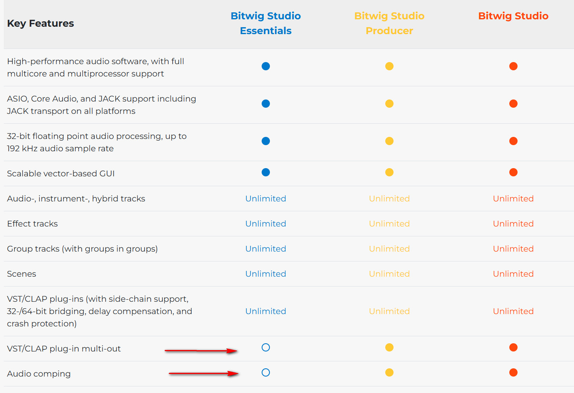Screen dimensions: 574x393
Task: Click yellow Unlimited in Scenes row
Action: 389,274
